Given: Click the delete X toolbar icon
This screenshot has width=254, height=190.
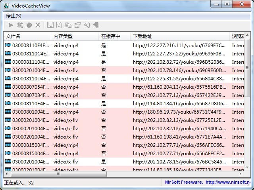Looking at the screenshot, I should [38, 25].
